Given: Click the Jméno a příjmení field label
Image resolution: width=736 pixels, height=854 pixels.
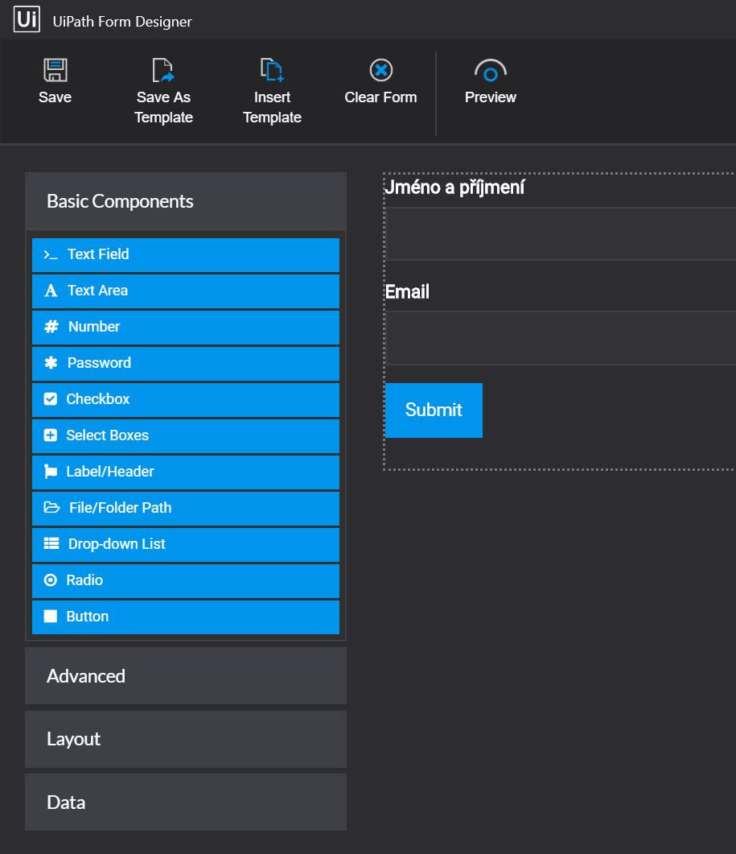Looking at the screenshot, I should click(454, 188).
